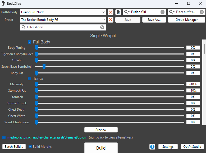This screenshot has height=153, width=206.
Task: Open the Settings dialog
Action: tap(168, 147)
